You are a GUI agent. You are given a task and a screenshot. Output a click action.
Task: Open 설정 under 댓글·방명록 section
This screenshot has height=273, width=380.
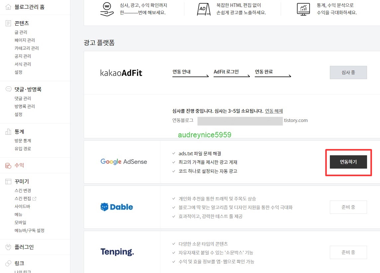coord(18,114)
